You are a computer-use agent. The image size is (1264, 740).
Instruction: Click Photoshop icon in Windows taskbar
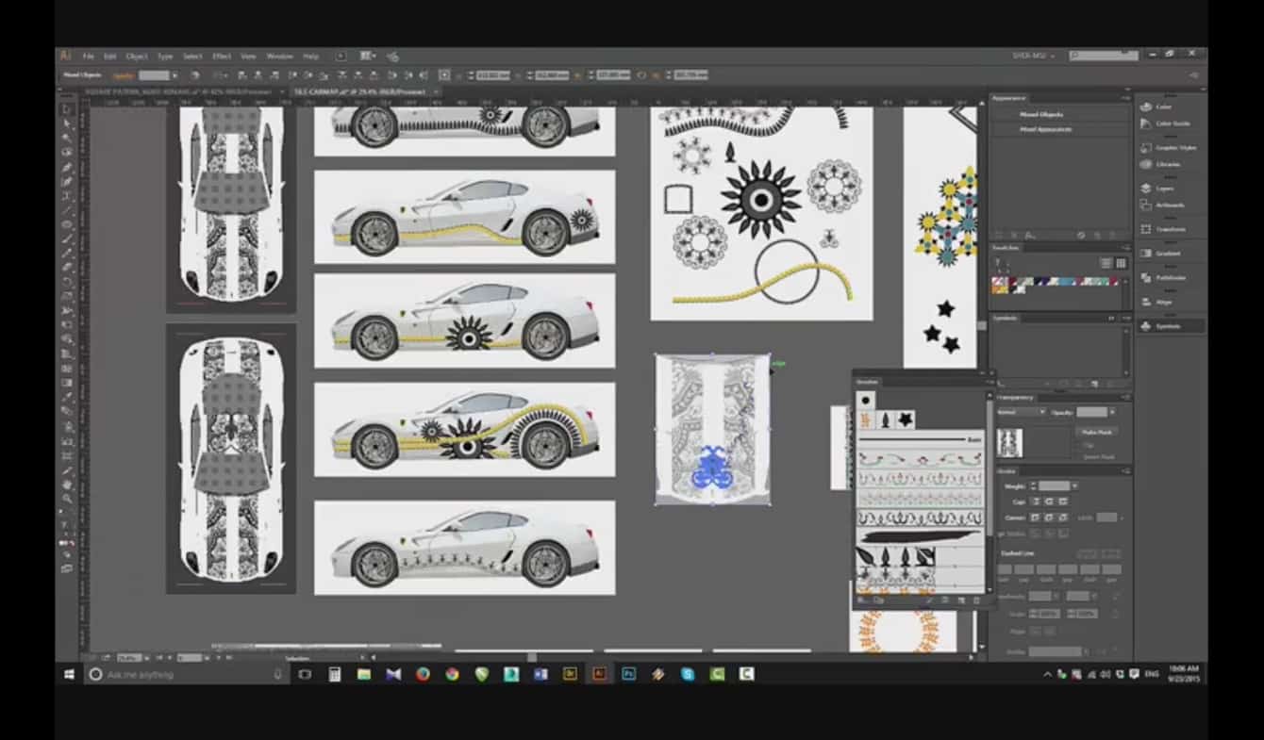[x=628, y=674]
